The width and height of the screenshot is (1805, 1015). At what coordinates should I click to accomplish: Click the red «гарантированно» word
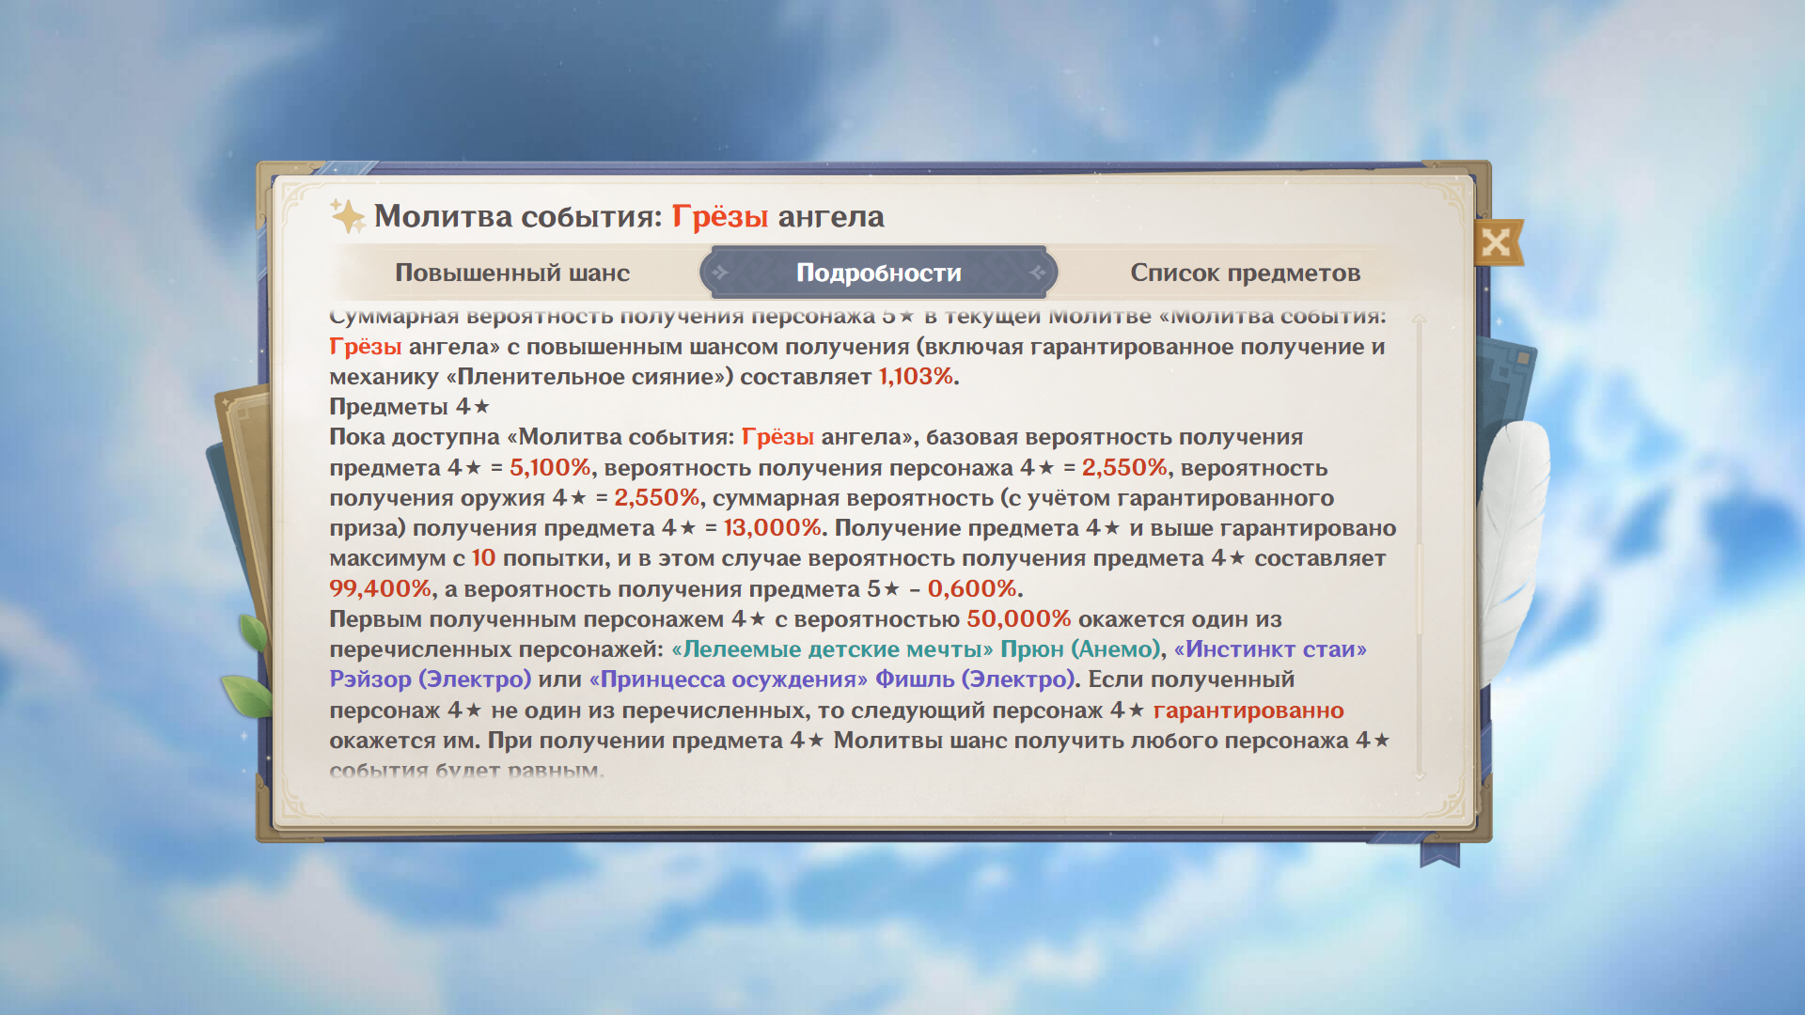[x=1248, y=710]
